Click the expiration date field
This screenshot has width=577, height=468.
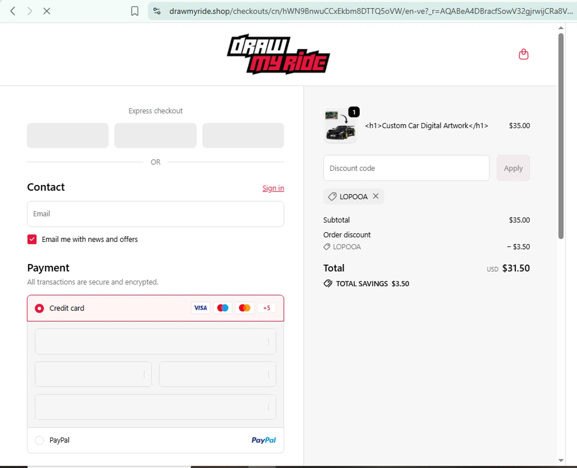pyautogui.click(x=93, y=374)
